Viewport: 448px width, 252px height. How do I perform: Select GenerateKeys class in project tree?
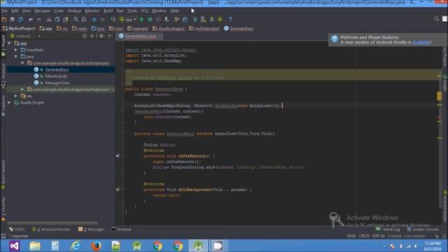(x=57, y=70)
